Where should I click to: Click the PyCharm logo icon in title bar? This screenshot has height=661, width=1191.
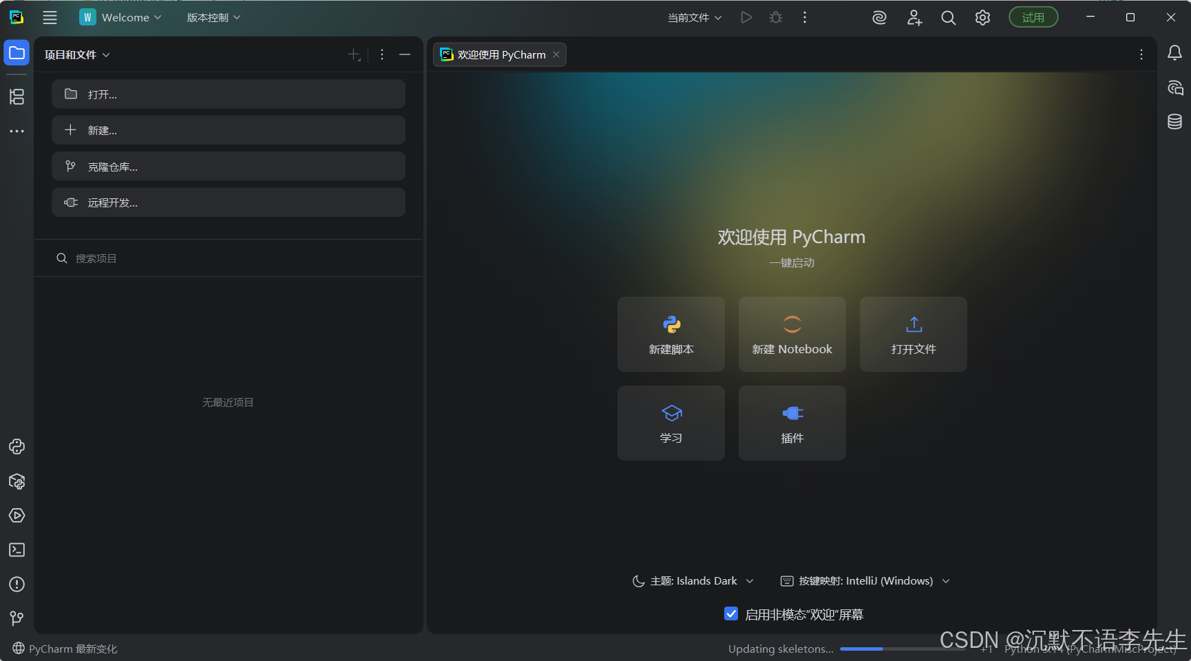click(x=17, y=17)
